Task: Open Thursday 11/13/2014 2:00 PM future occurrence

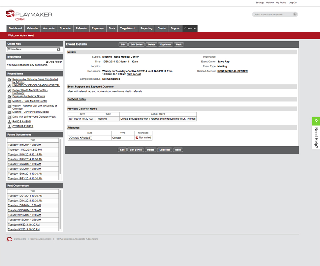Action: pos(25,150)
